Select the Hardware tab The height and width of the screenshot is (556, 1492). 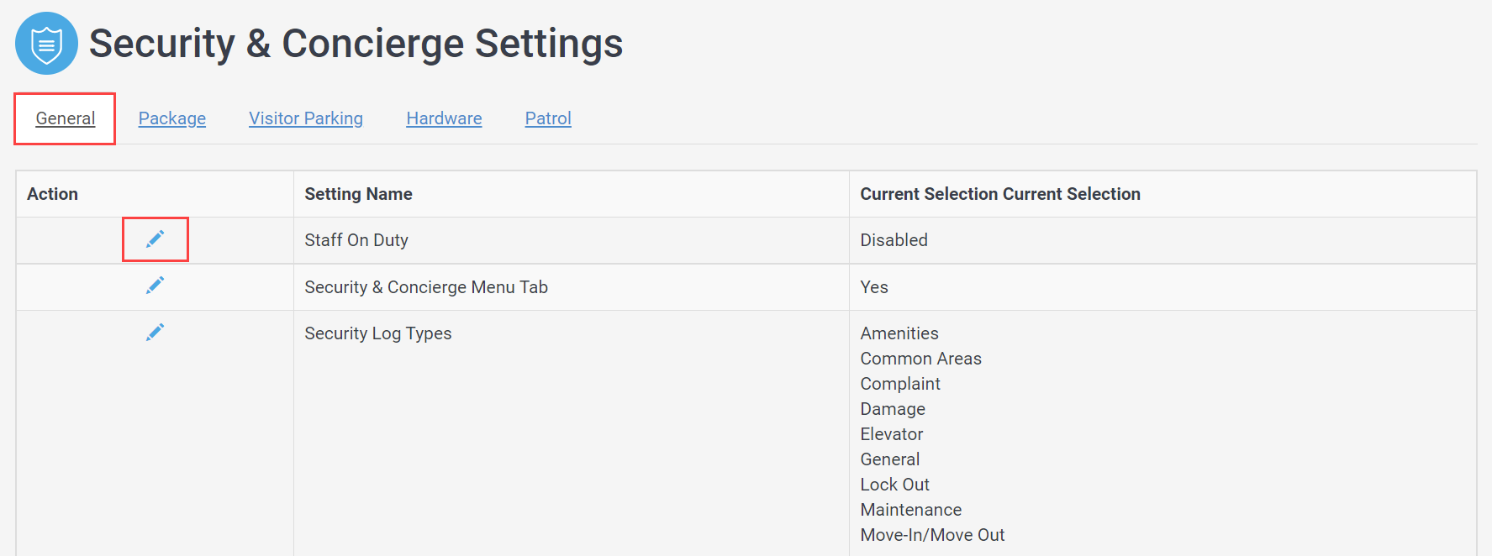[444, 118]
